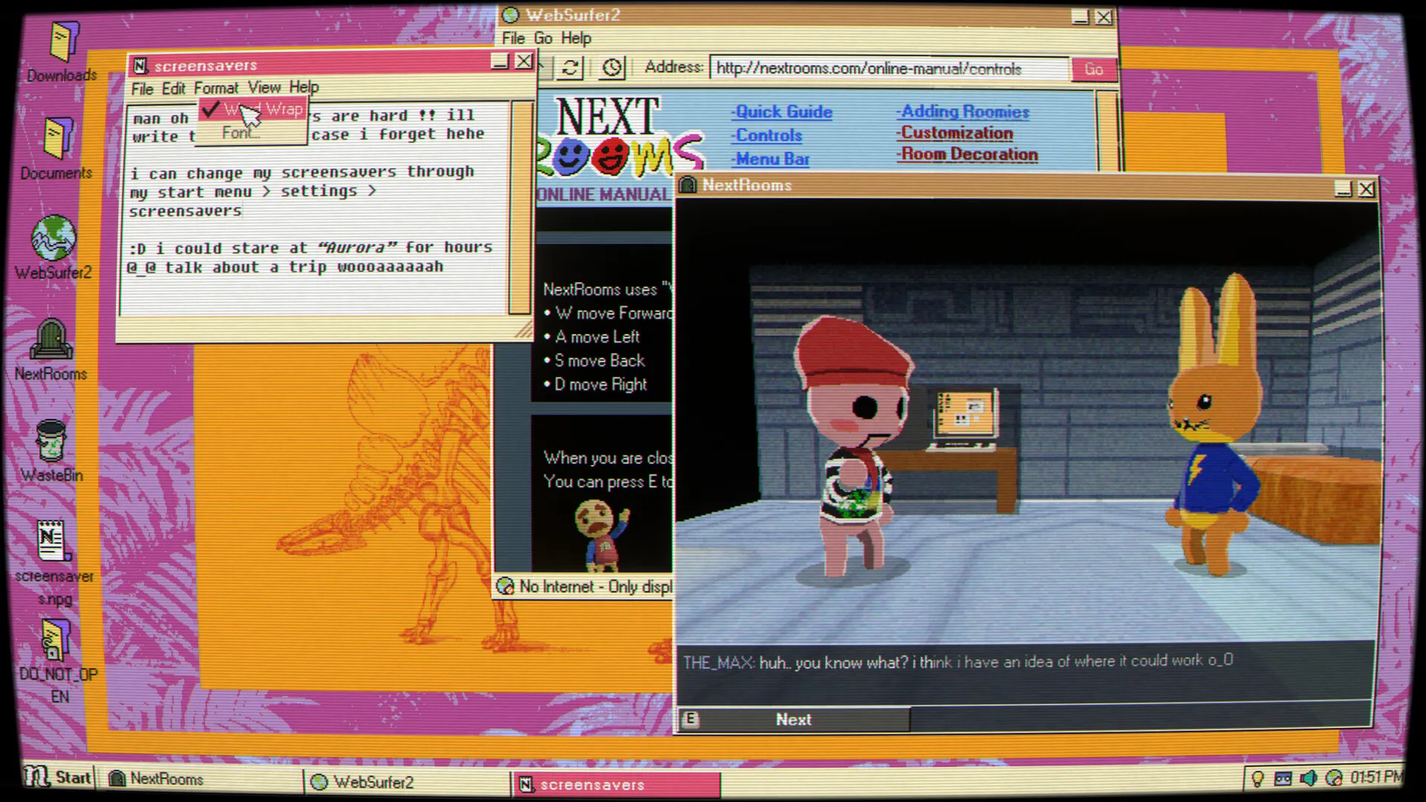1426x802 pixels.
Task: Follow the Menu Bar manual link
Action: [770, 159]
